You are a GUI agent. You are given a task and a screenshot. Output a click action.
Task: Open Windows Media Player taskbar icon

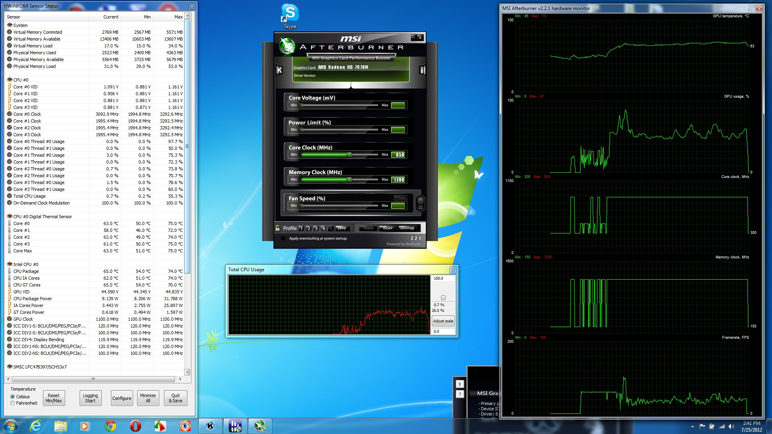click(x=85, y=426)
